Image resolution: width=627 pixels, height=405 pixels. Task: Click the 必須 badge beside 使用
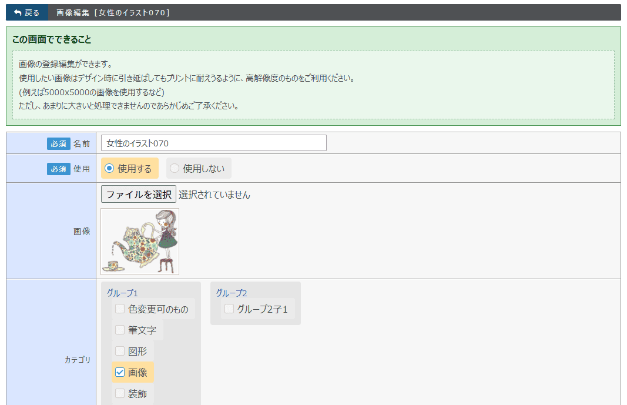[59, 169]
